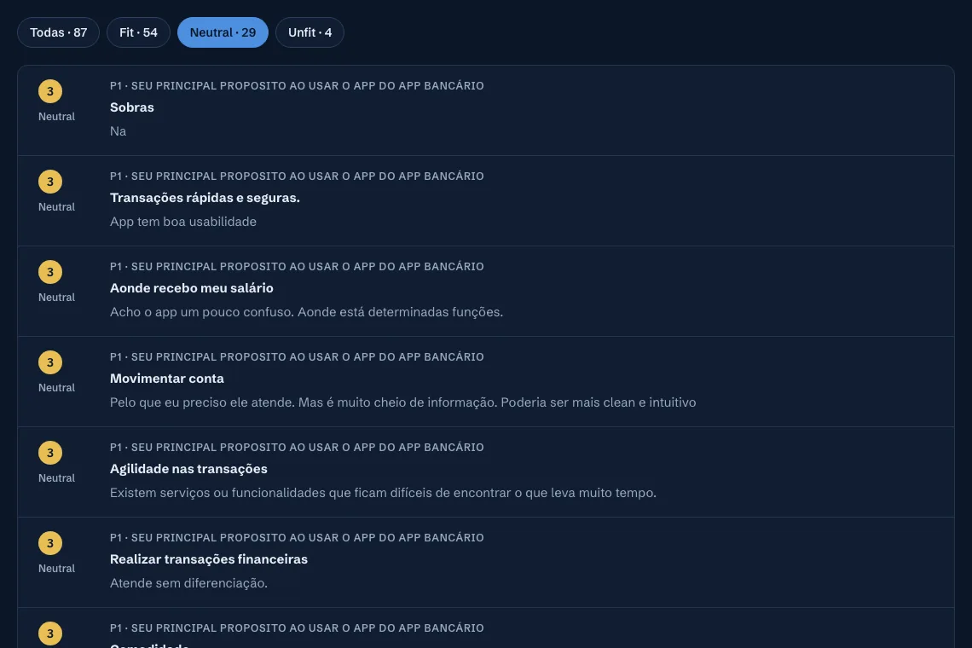Click Neutral label in Movimentar conta row
This screenshot has width=972, height=648.
(x=56, y=388)
